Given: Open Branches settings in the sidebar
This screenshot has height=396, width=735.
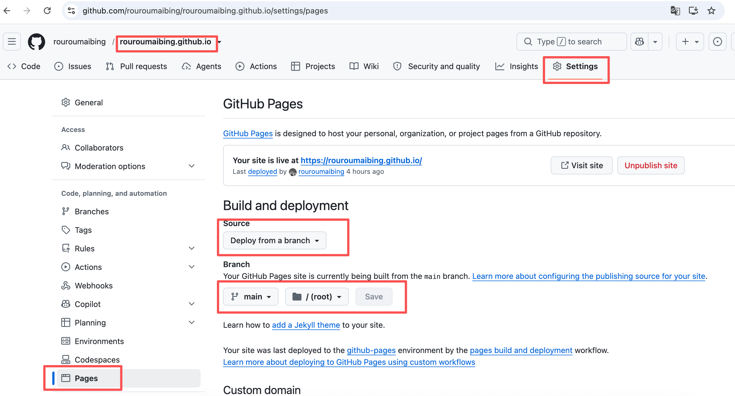Looking at the screenshot, I should pos(128,211).
